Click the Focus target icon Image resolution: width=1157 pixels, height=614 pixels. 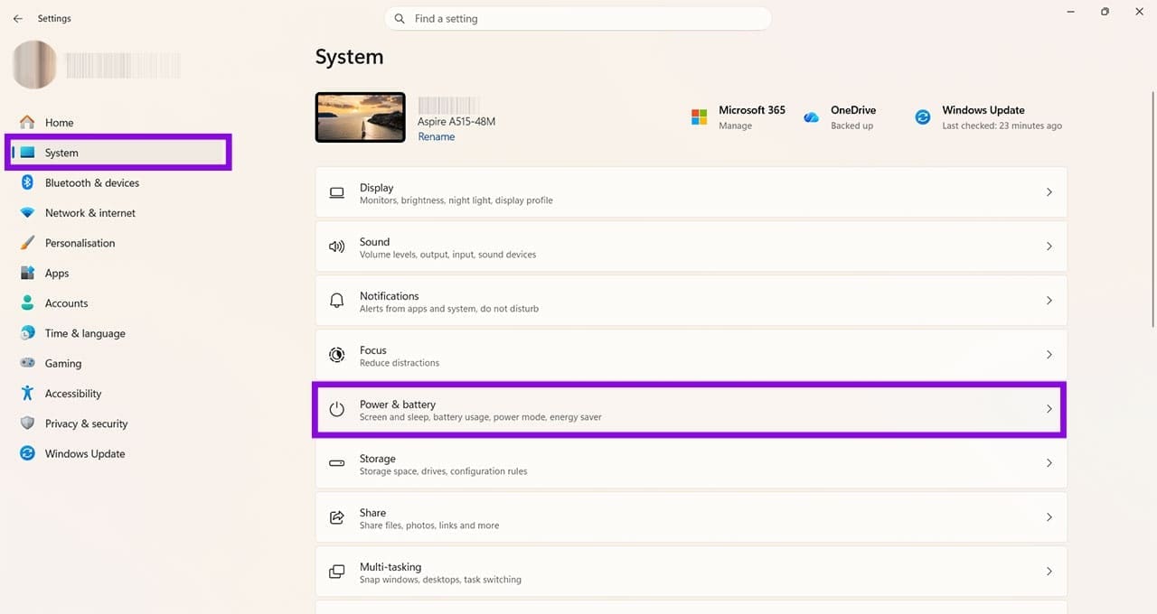(337, 355)
